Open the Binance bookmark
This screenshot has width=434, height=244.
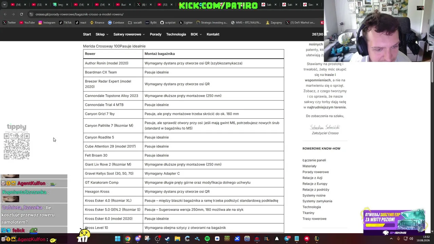pyautogui.click(x=97, y=23)
